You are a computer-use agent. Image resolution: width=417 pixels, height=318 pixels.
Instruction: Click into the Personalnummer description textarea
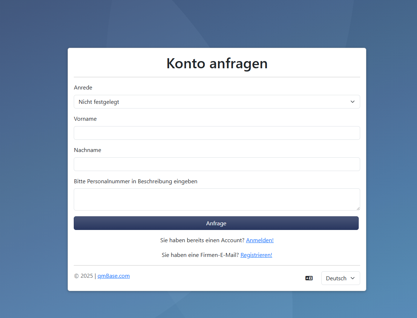point(217,199)
